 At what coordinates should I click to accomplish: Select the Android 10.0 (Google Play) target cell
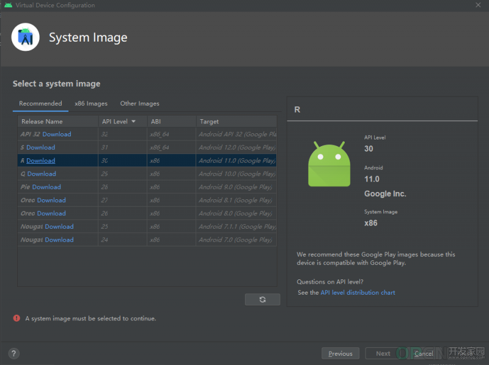(x=237, y=174)
